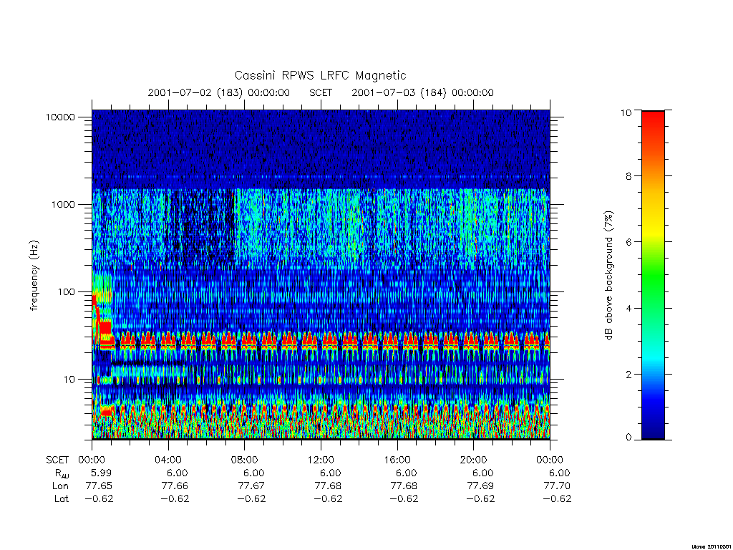Click the 20:00 SCET time label

pos(474,460)
